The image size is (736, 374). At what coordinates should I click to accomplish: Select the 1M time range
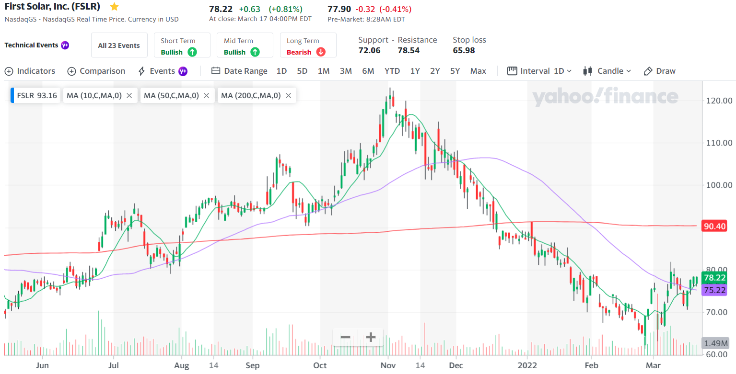click(324, 71)
